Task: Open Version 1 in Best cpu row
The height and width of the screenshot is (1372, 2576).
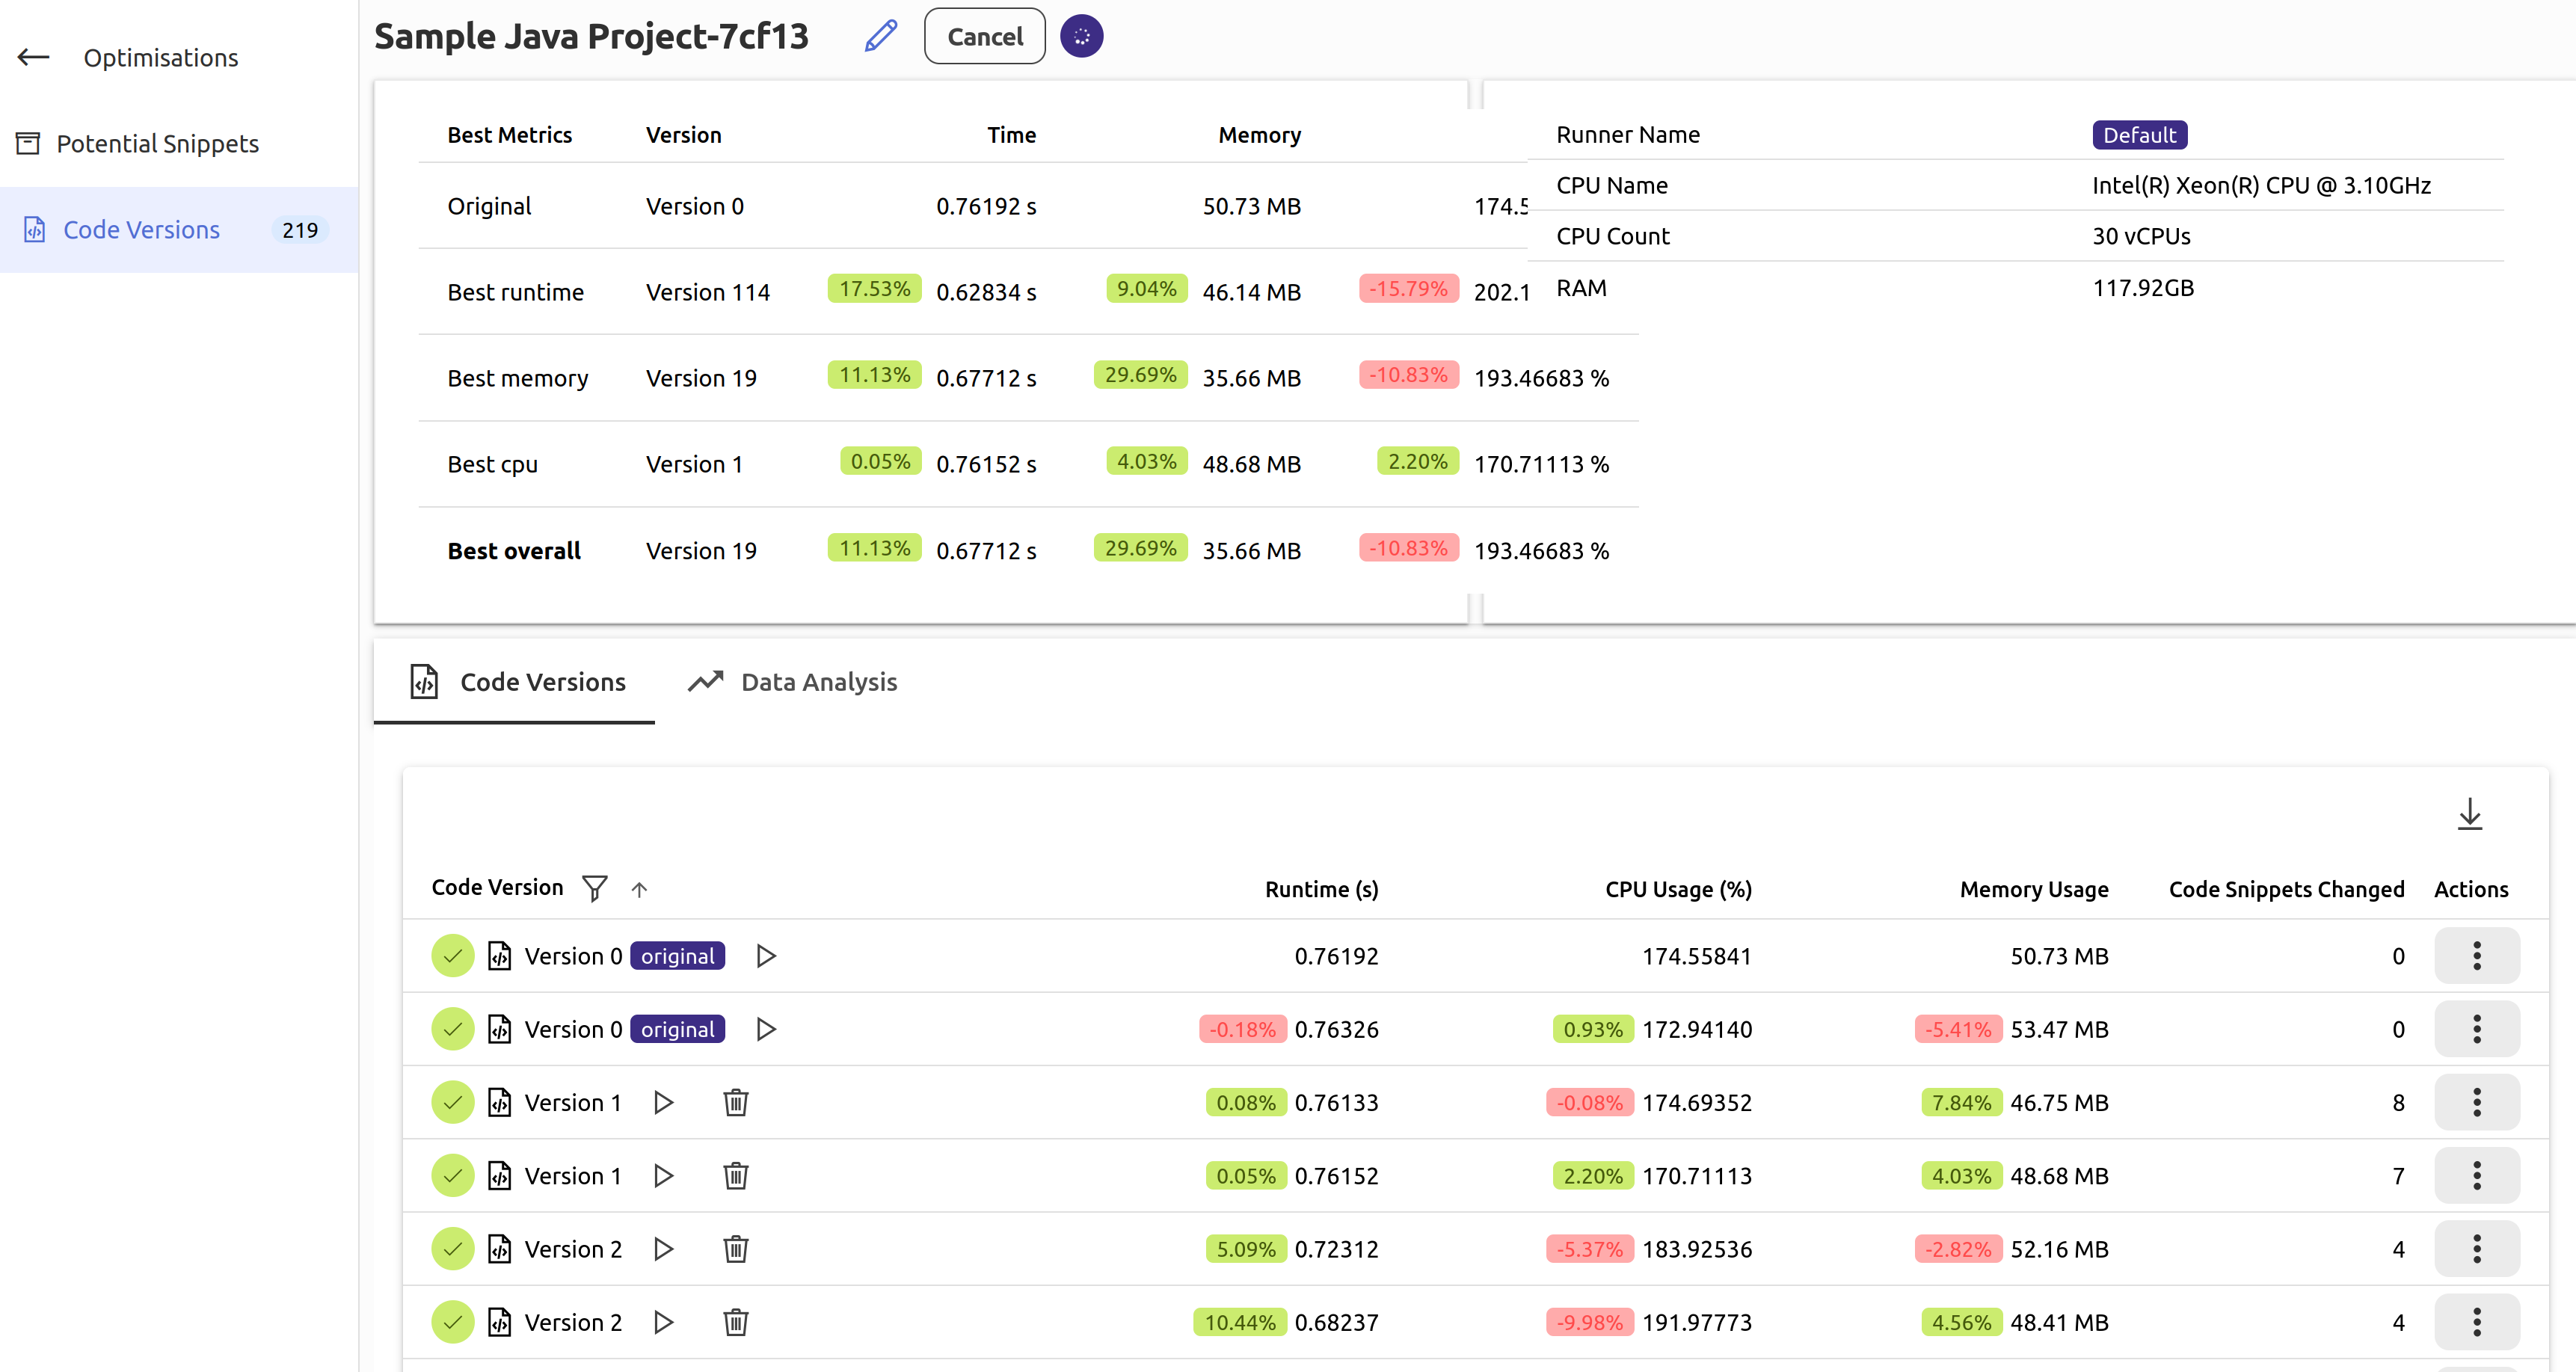Action: click(694, 464)
